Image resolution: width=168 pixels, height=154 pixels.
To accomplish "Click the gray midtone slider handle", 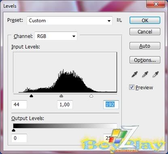I will coord(61,96).
